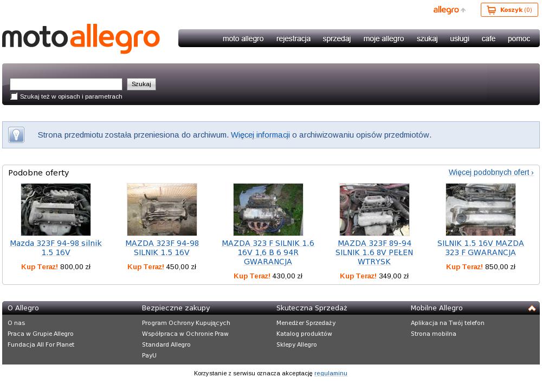The width and height of the screenshot is (542, 384).
Task: Open 'Strona mobilna' footer link
Action: pos(434,334)
